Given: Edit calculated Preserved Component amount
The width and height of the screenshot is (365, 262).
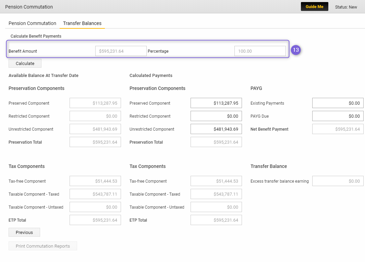Looking at the screenshot, I should (x=216, y=103).
